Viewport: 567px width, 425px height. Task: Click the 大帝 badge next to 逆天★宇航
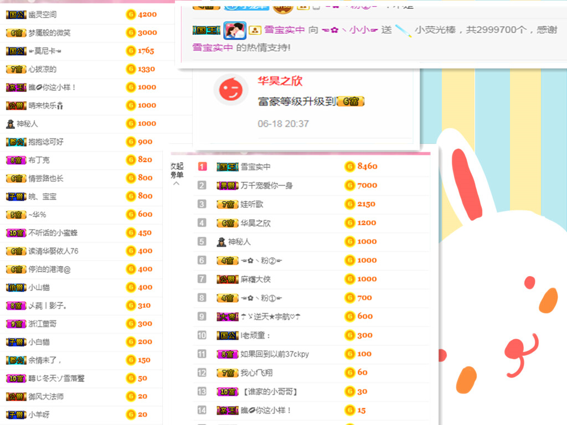coord(227,317)
